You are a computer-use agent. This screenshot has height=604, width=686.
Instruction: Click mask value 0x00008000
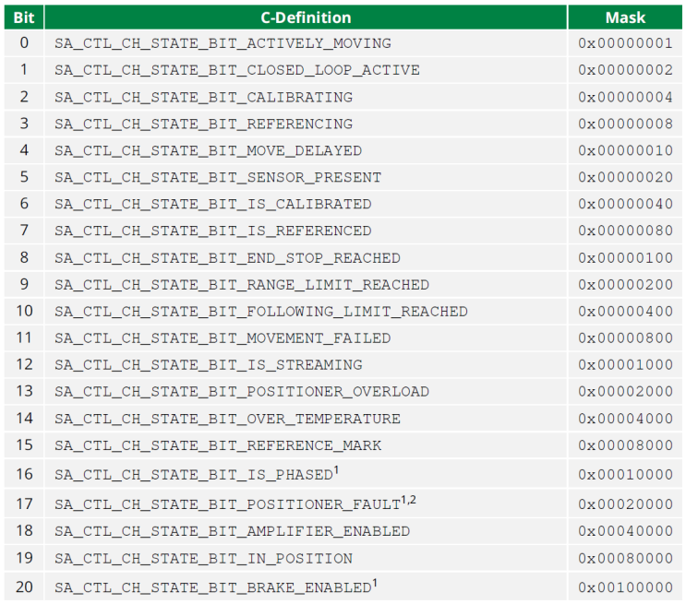(x=625, y=444)
